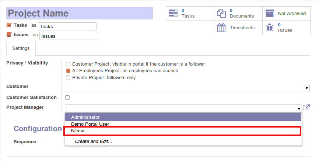Enable the Customer Satisfaction checkbox
The width and height of the screenshot is (316, 162).
(x=67, y=97)
